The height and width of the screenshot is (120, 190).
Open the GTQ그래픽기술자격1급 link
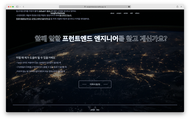(x=41, y=19)
